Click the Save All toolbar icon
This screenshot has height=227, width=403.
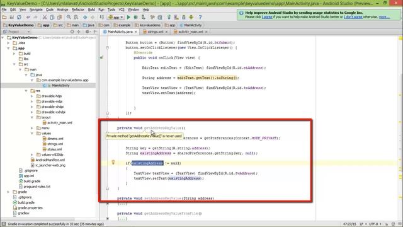click(11, 17)
